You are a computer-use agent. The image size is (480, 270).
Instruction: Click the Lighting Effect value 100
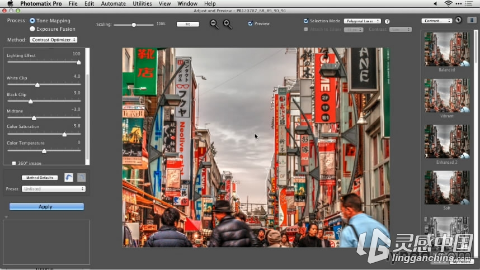point(76,54)
